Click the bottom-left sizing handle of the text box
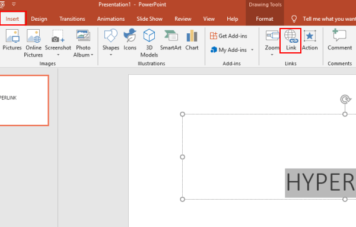 click(183, 199)
